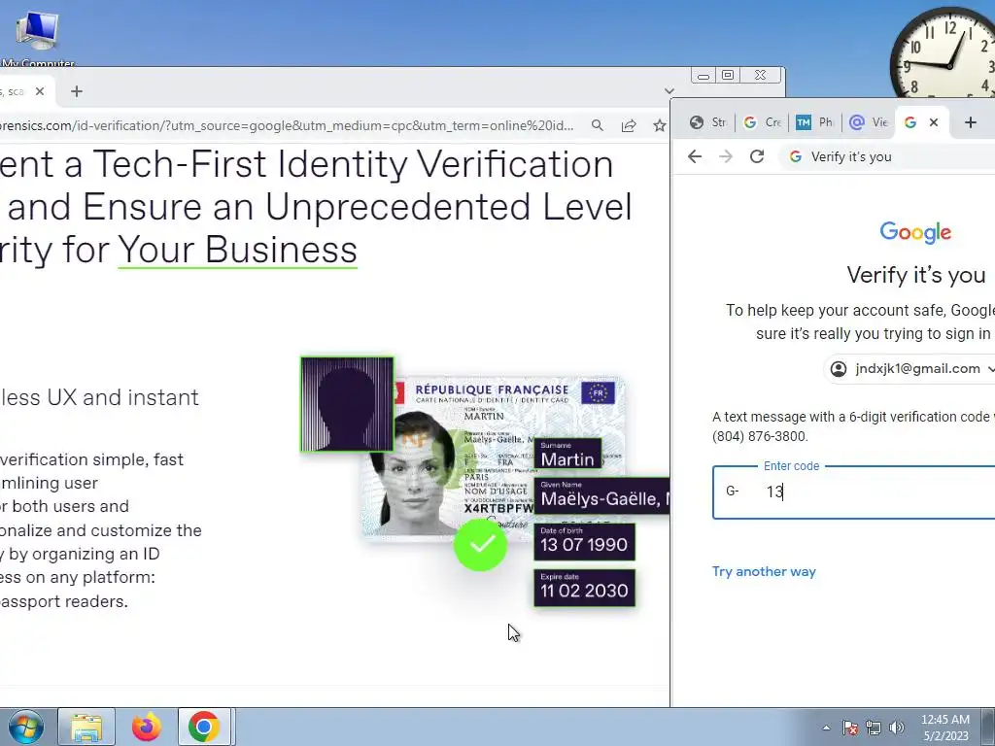
Task: Click the Google logo on sign-in page
Action: click(915, 233)
